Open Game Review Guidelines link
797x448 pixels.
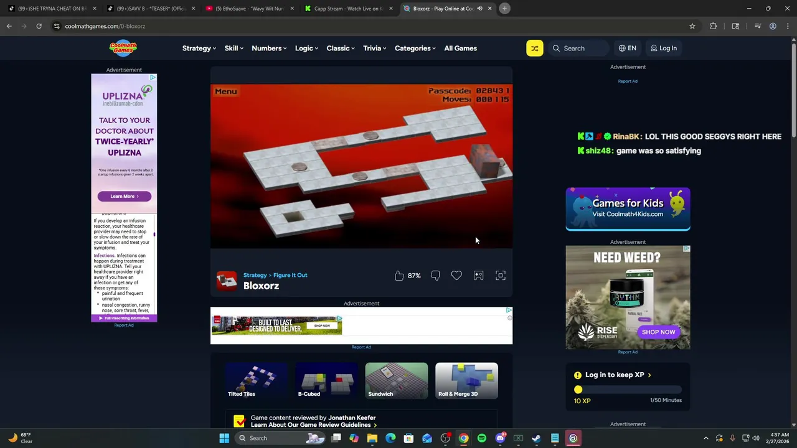point(314,425)
